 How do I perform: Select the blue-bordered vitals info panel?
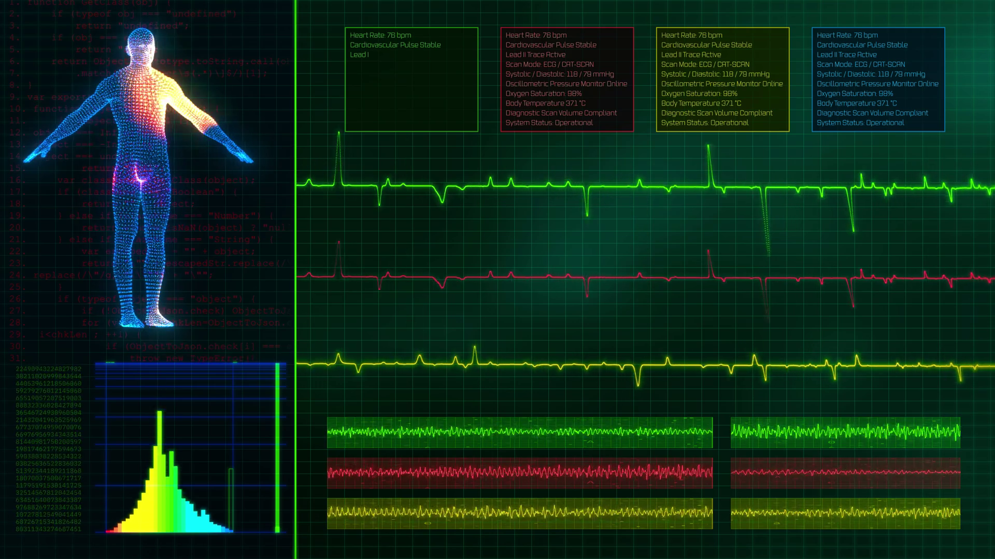tap(878, 79)
